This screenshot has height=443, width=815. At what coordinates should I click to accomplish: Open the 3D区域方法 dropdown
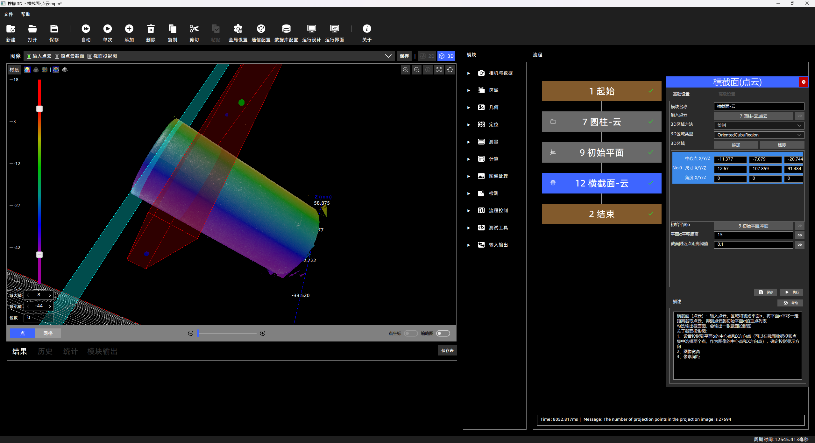pyautogui.click(x=759, y=125)
